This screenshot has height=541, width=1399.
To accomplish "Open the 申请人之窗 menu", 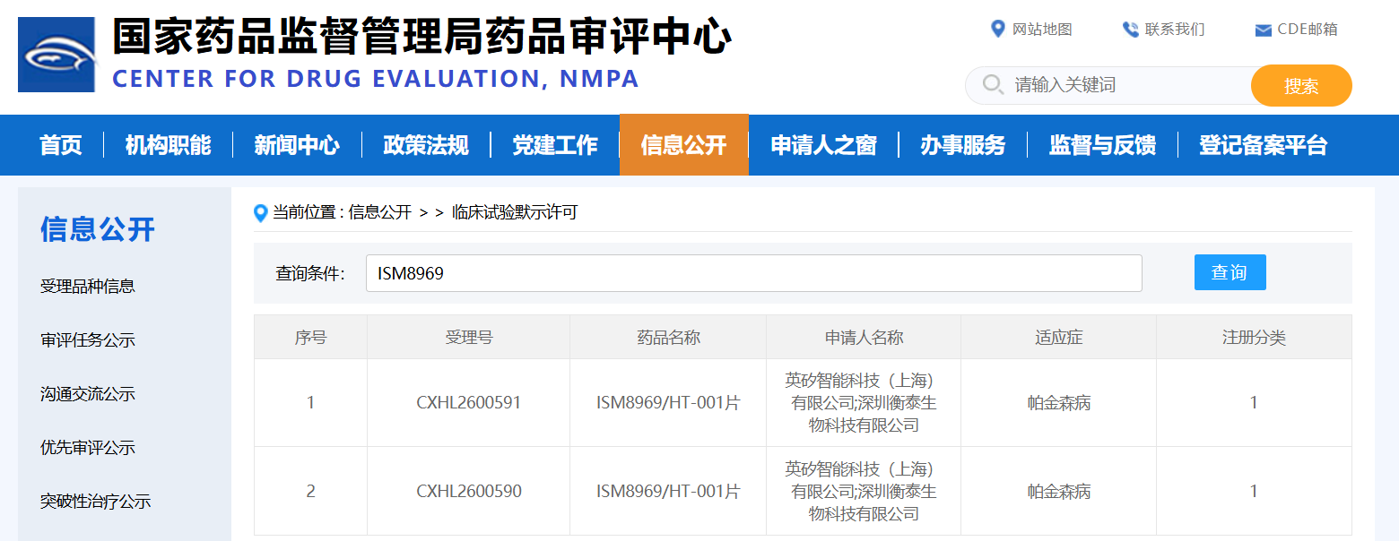I will pos(823,145).
